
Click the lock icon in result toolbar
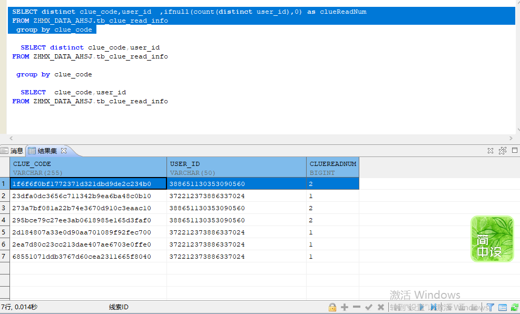coord(332,307)
